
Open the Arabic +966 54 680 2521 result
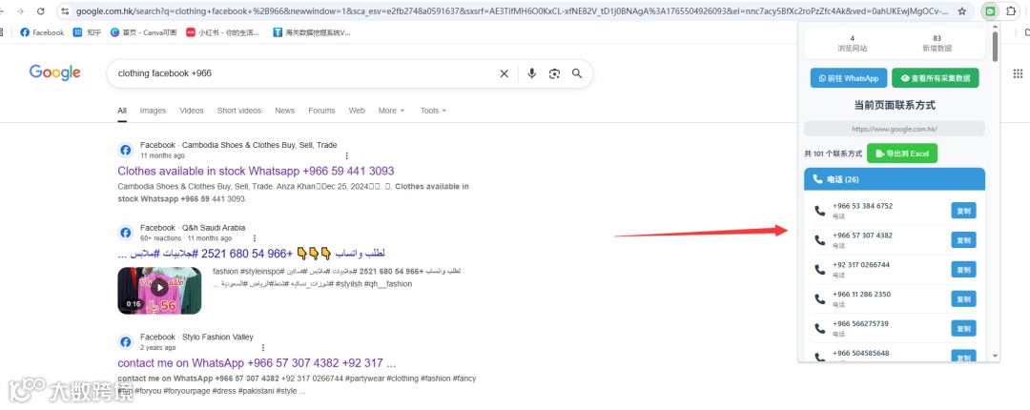pos(251,254)
